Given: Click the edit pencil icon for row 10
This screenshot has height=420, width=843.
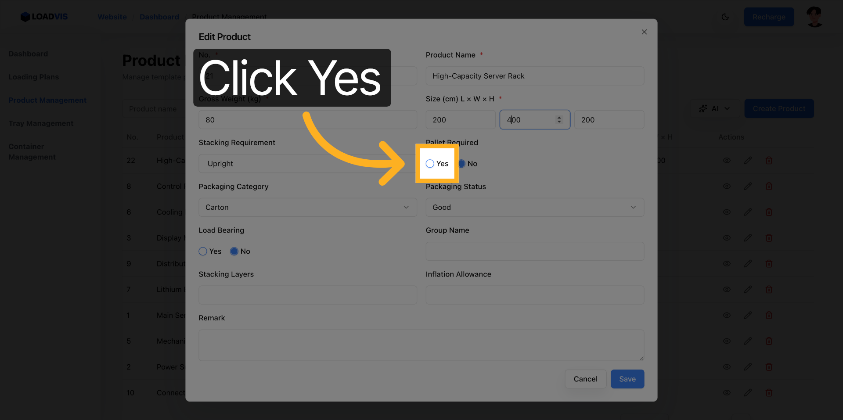Looking at the screenshot, I should 748,393.
